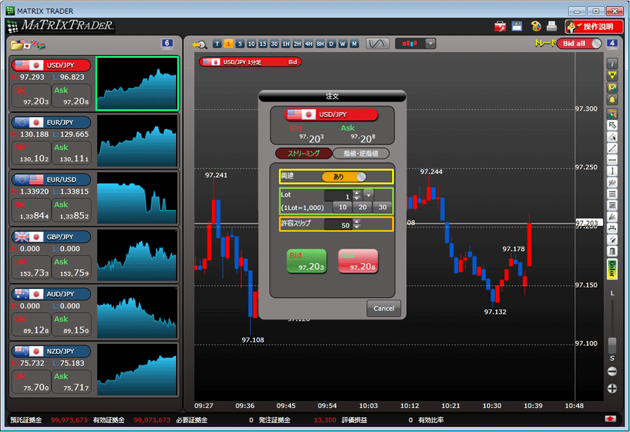Select the 1H timeframe button
Viewport: 630px width, 432px height.
tap(286, 44)
